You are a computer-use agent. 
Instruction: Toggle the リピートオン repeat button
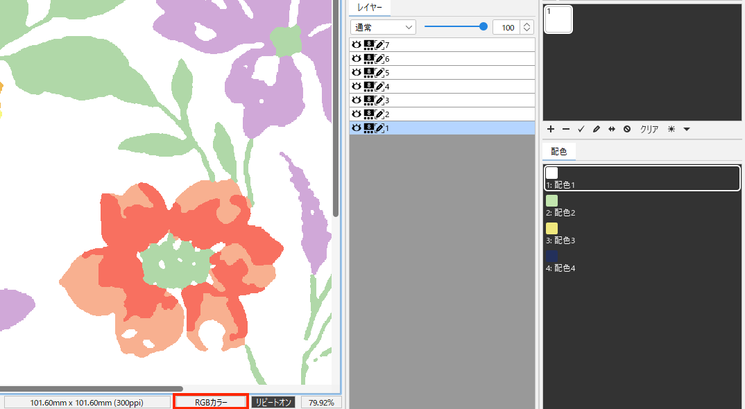(273, 402)
